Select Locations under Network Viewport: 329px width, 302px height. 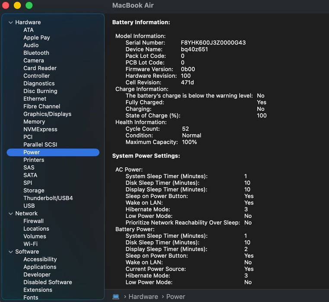(x=36, y=229)
